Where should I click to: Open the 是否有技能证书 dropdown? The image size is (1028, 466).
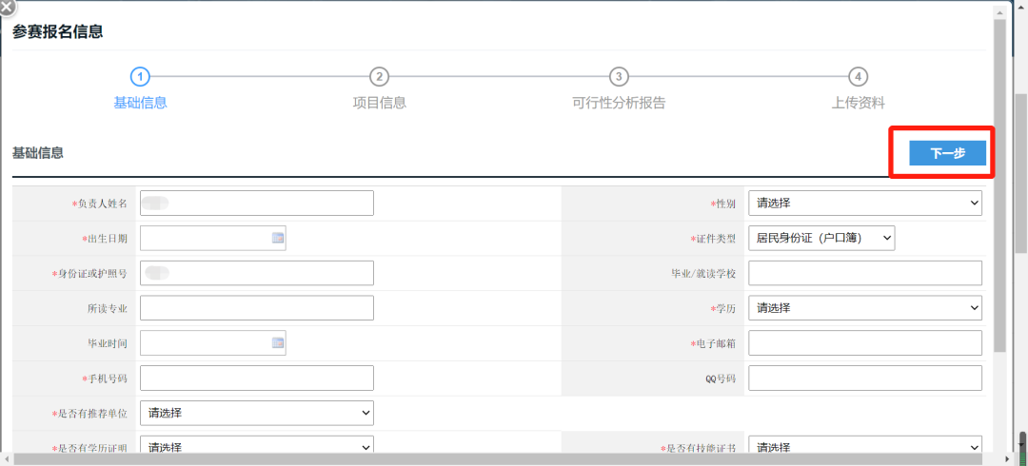coord(864,447)
